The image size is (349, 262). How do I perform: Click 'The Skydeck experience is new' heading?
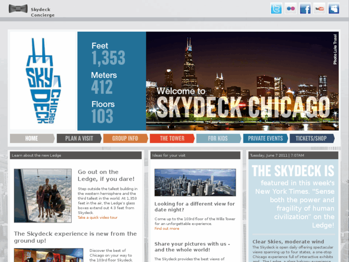coord(75,237)
